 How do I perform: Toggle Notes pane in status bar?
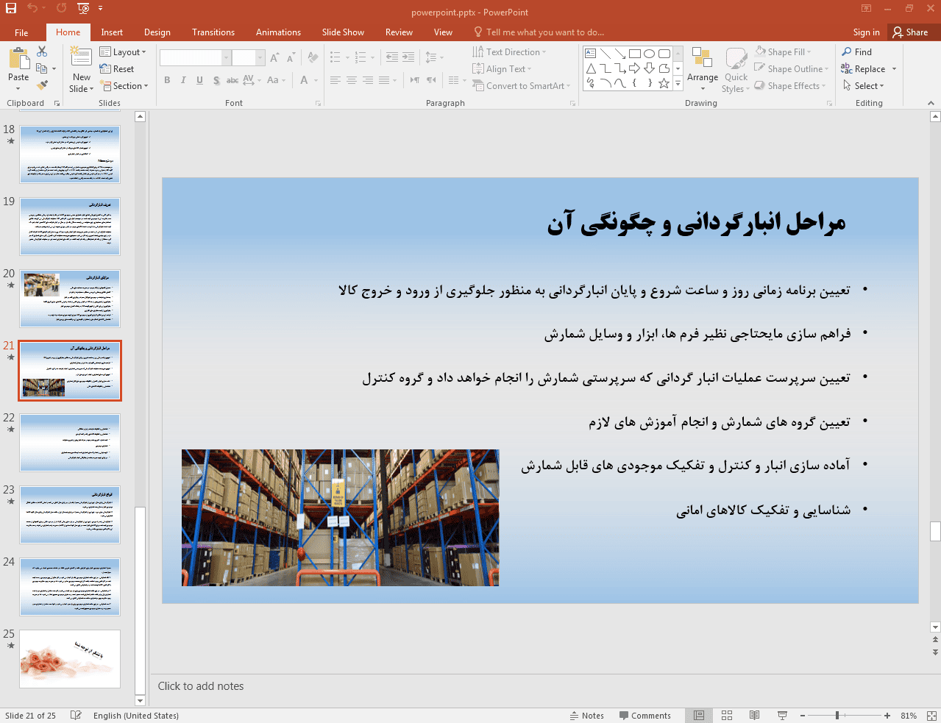[x=586, y=716]
